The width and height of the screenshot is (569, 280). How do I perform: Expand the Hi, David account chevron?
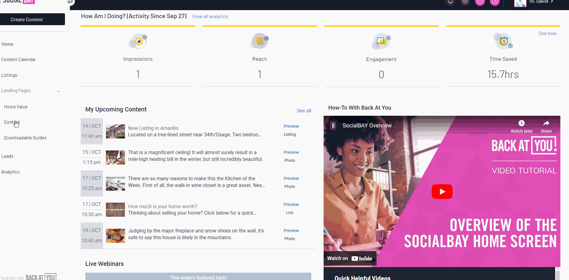(552, 2)
